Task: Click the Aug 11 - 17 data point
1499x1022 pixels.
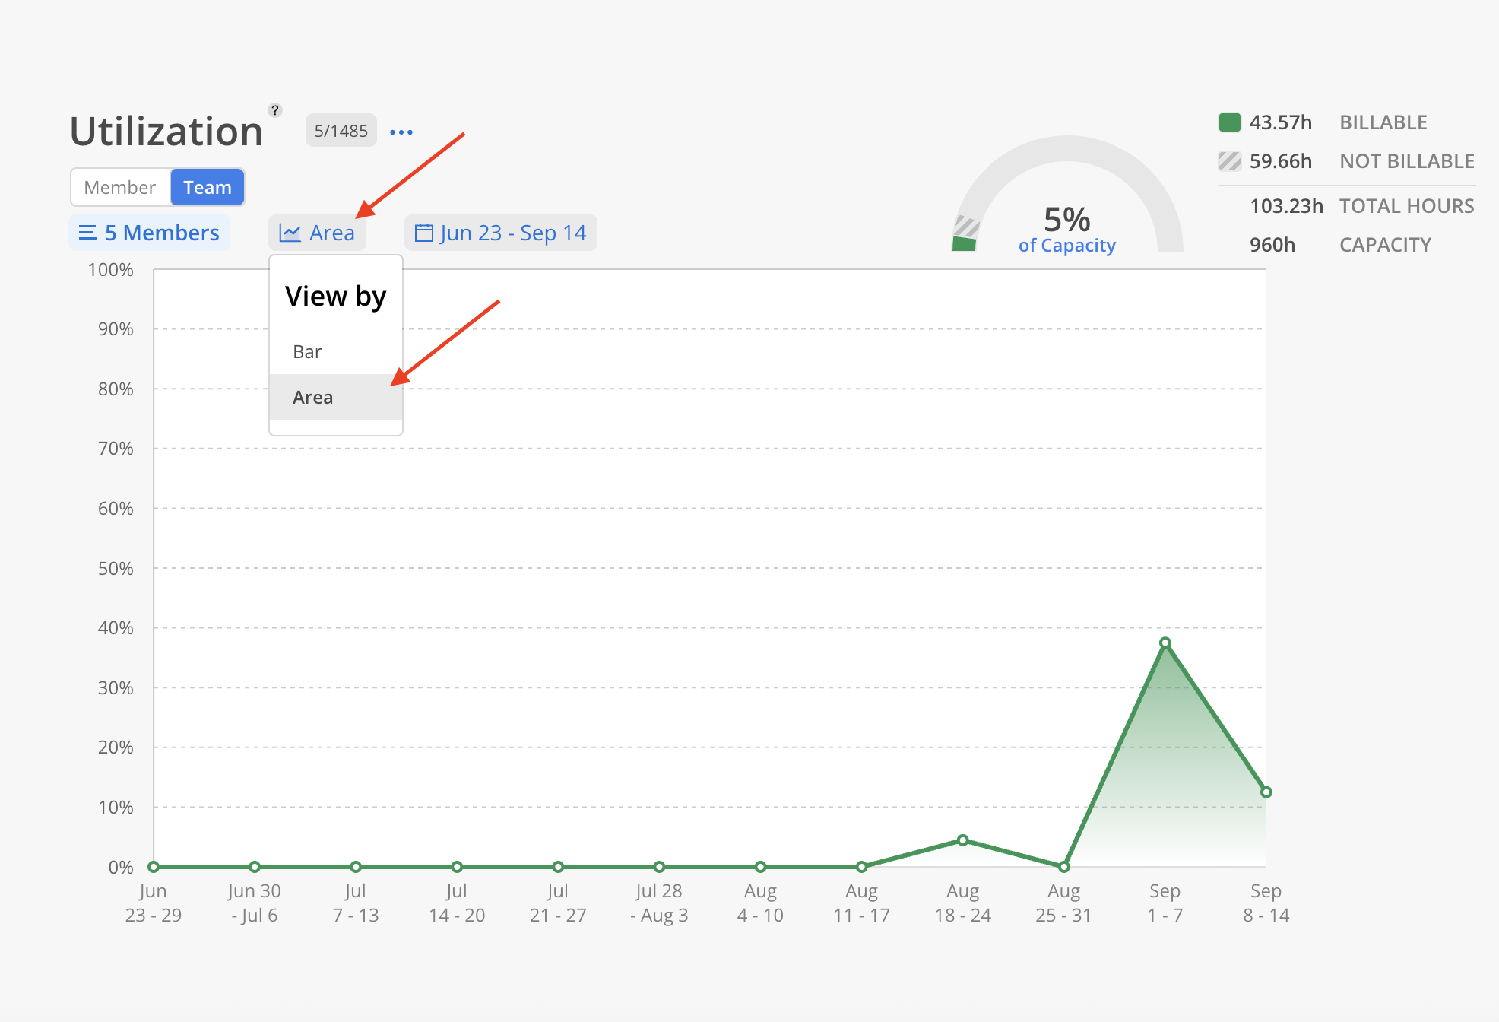Action: (x=861, y=866)
